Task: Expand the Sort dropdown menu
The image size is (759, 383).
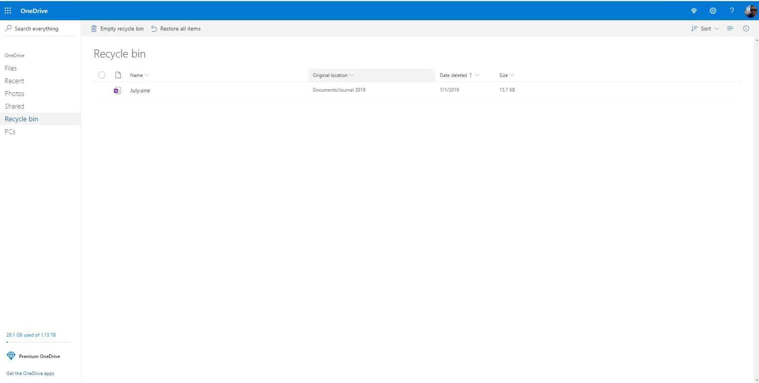Action: [705, 28]
